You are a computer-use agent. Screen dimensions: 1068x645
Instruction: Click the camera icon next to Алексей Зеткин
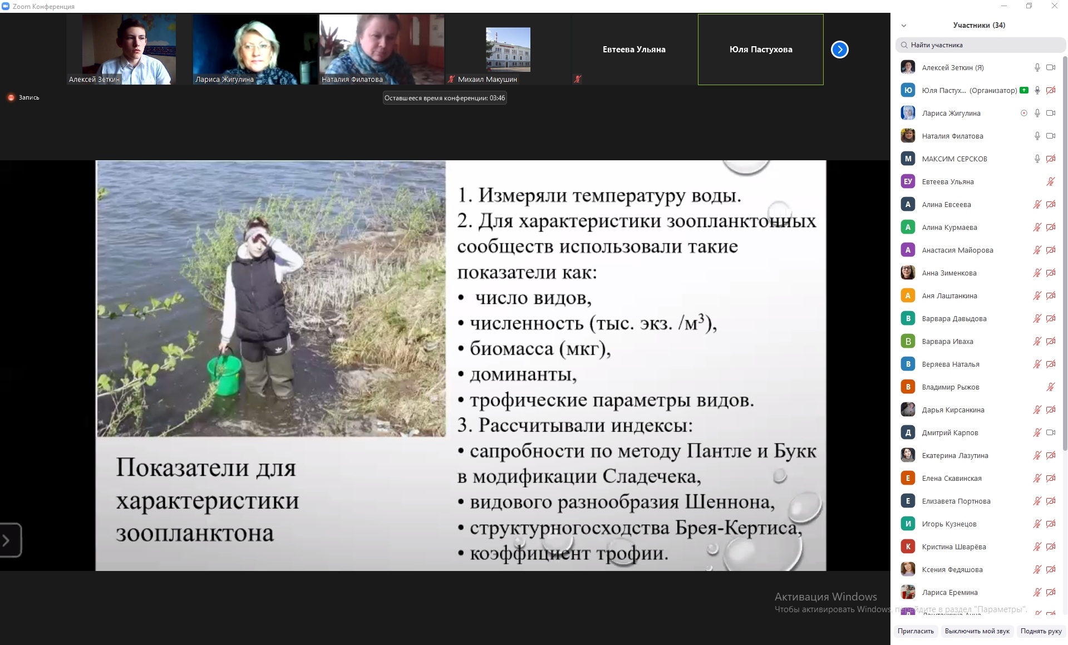click(x=1051, y=67)
